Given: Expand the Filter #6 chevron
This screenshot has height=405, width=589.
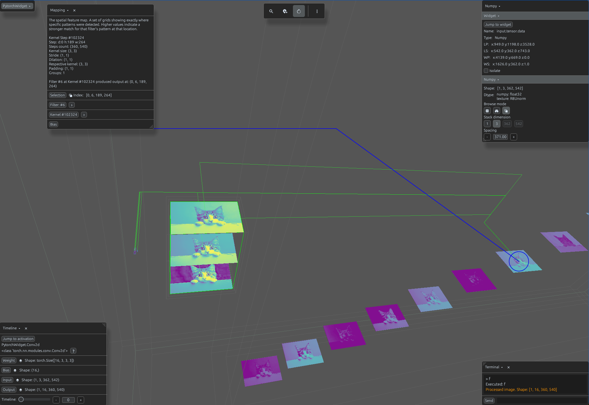Looking at the screenshot, I should 72,105.
